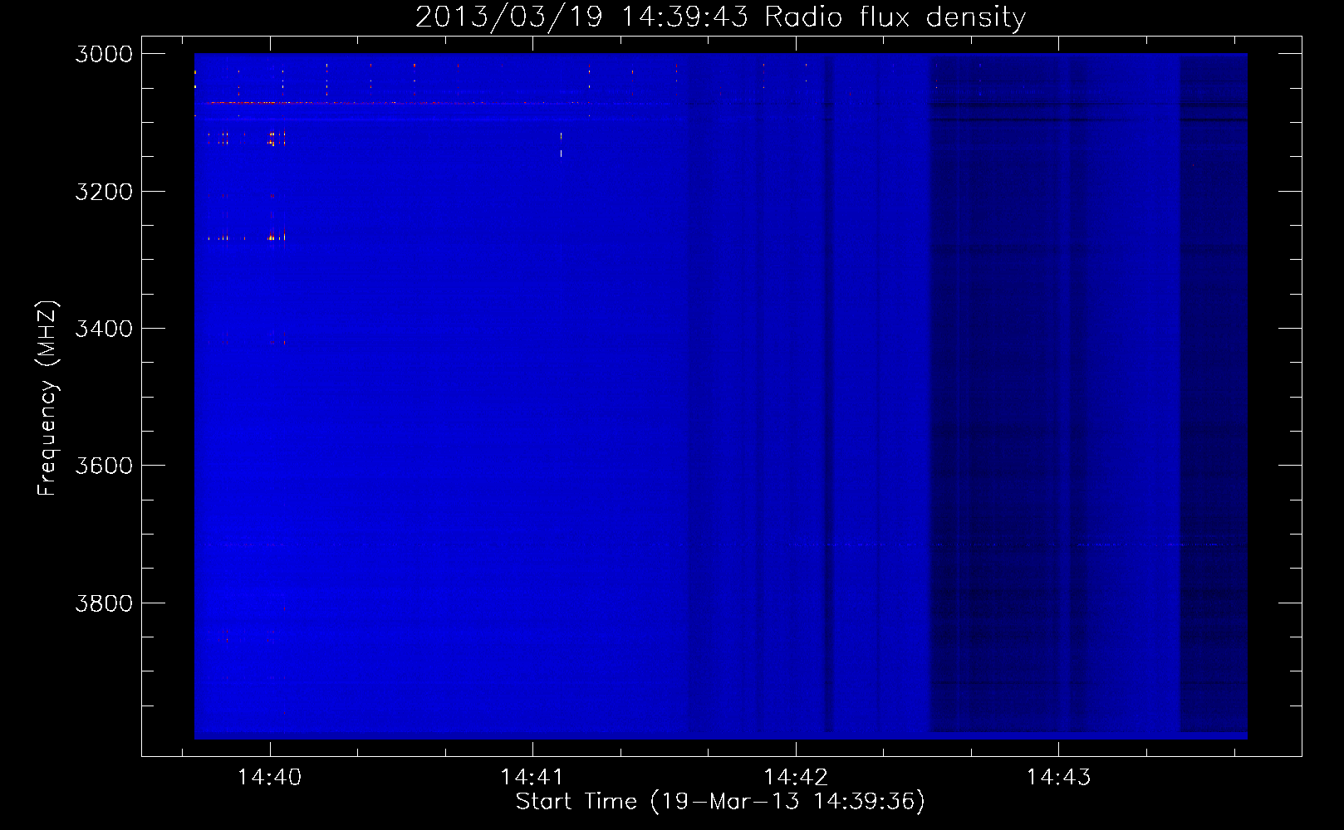This screenshot has height=830, width=1344.
Task: Click the plot title "2013/03/19 14:39:43 Radio flux density"
Action: [720, 17]
